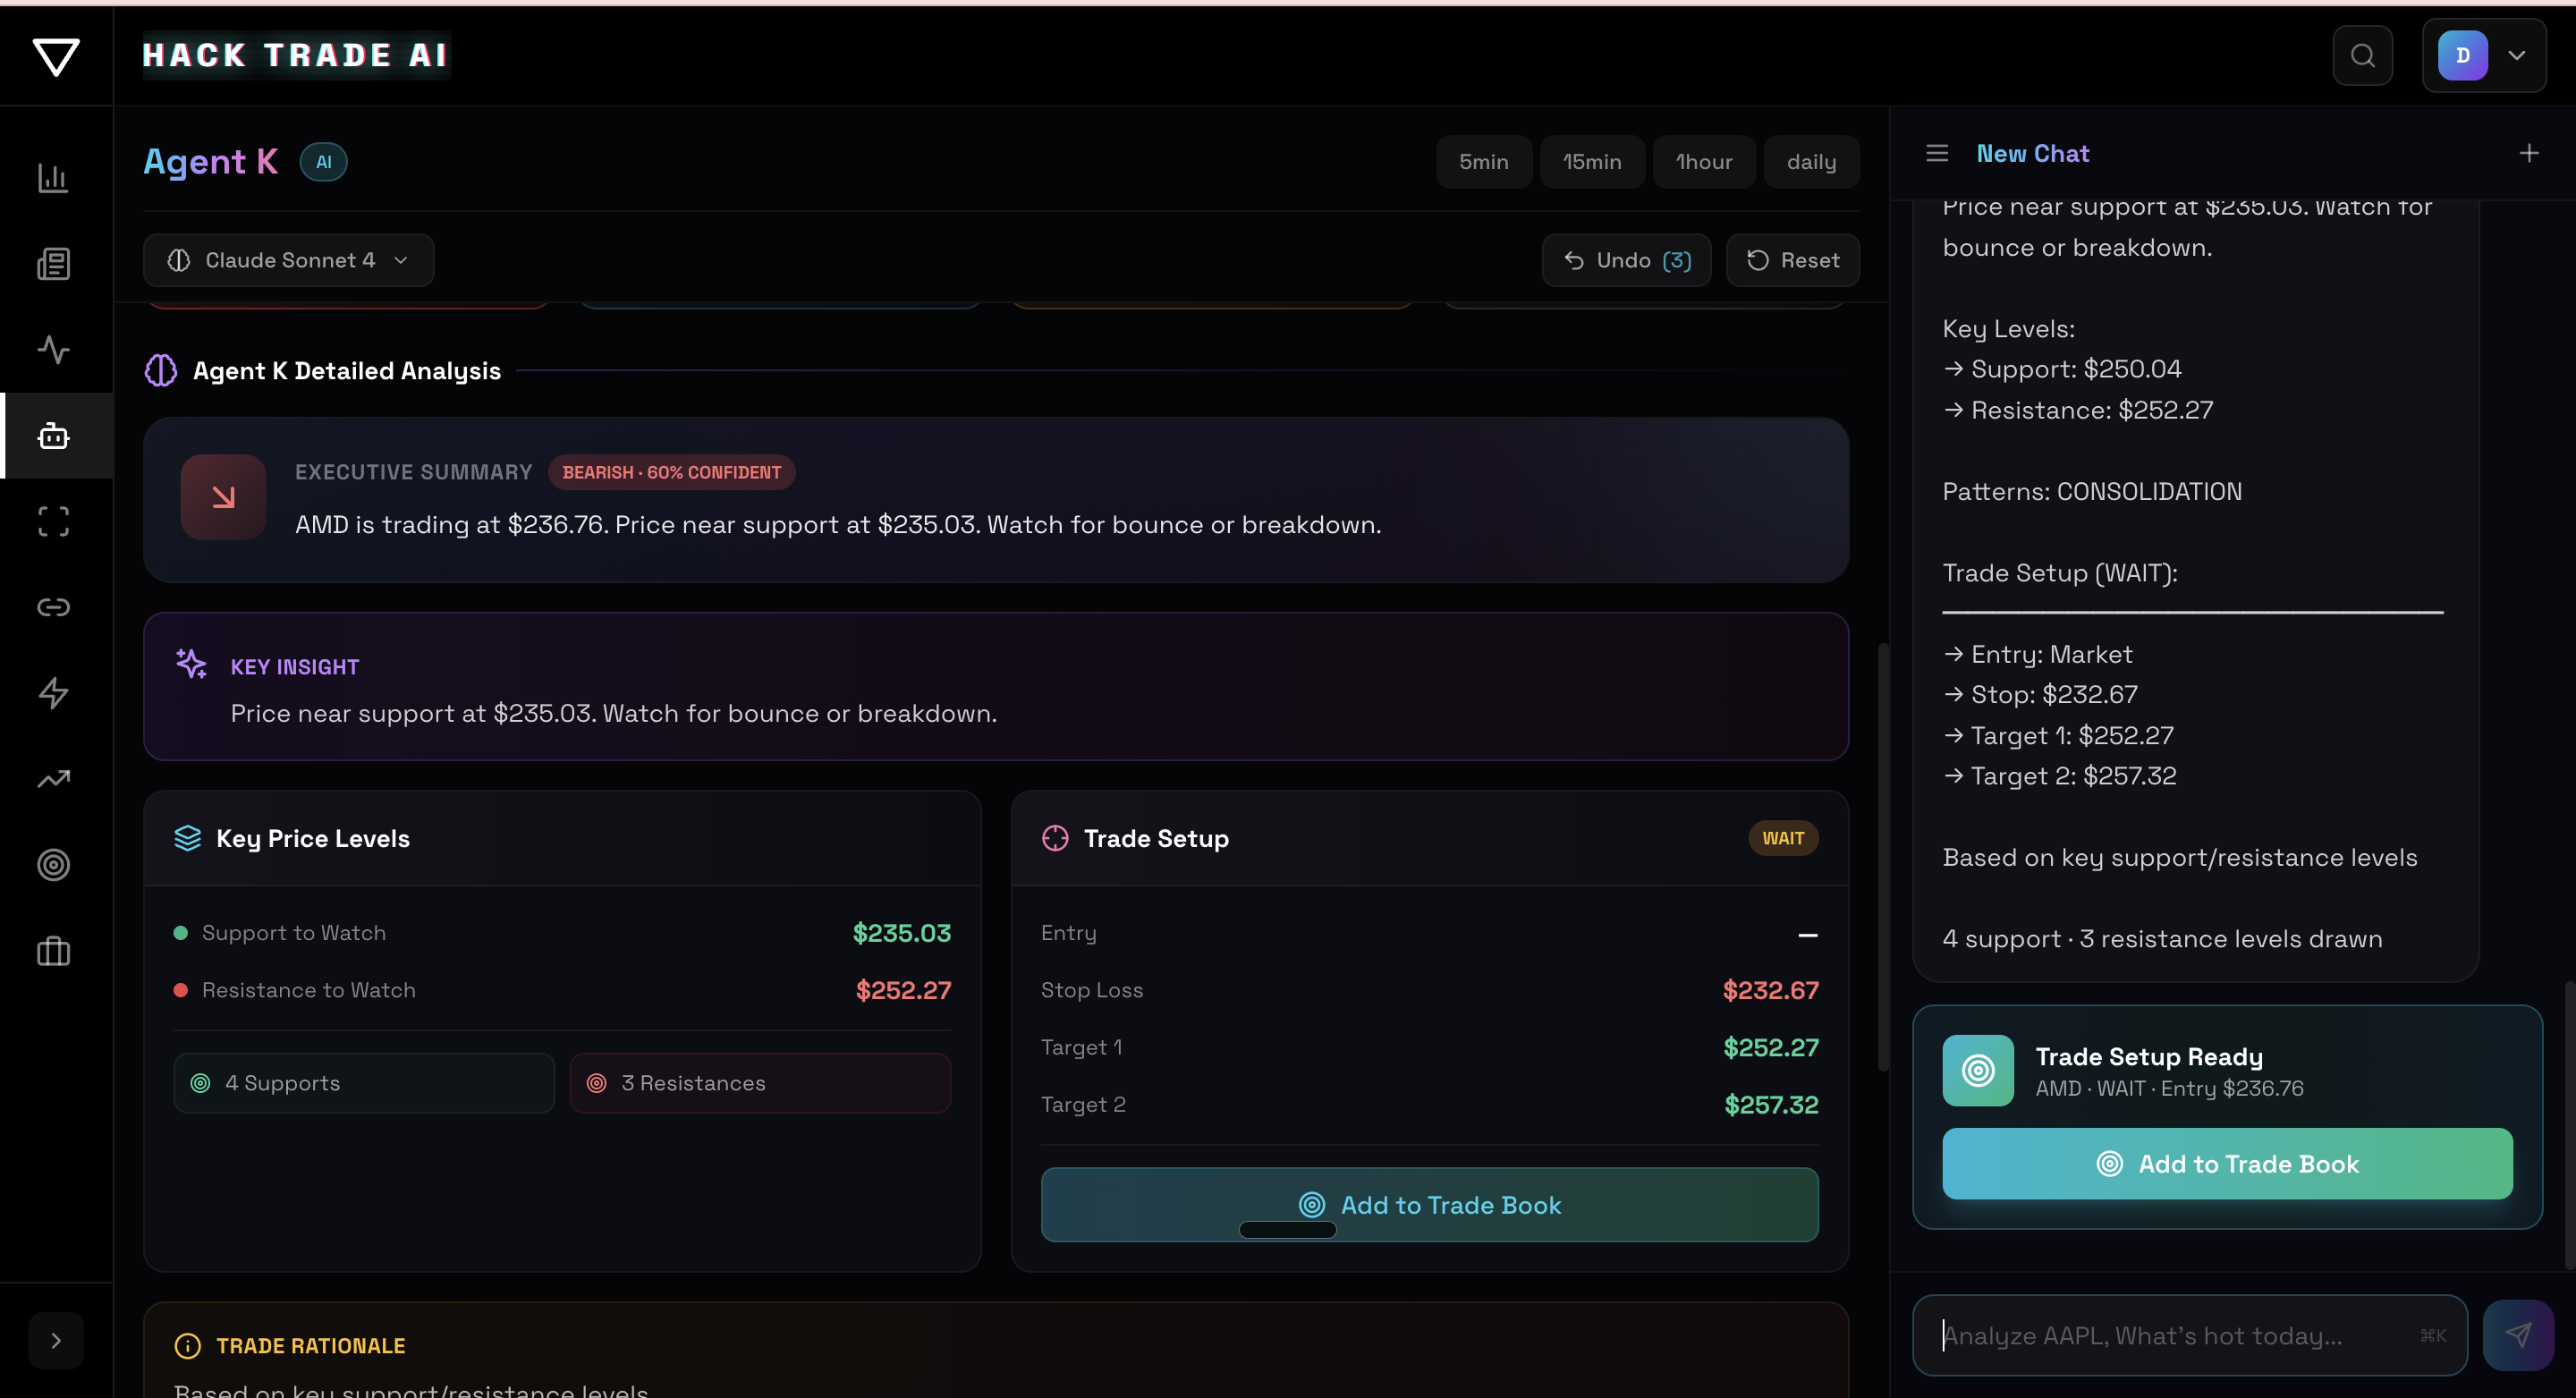Open the briefcase portfolio sidebar icon
This screenshot has width=2576, height=1398.
53,951
